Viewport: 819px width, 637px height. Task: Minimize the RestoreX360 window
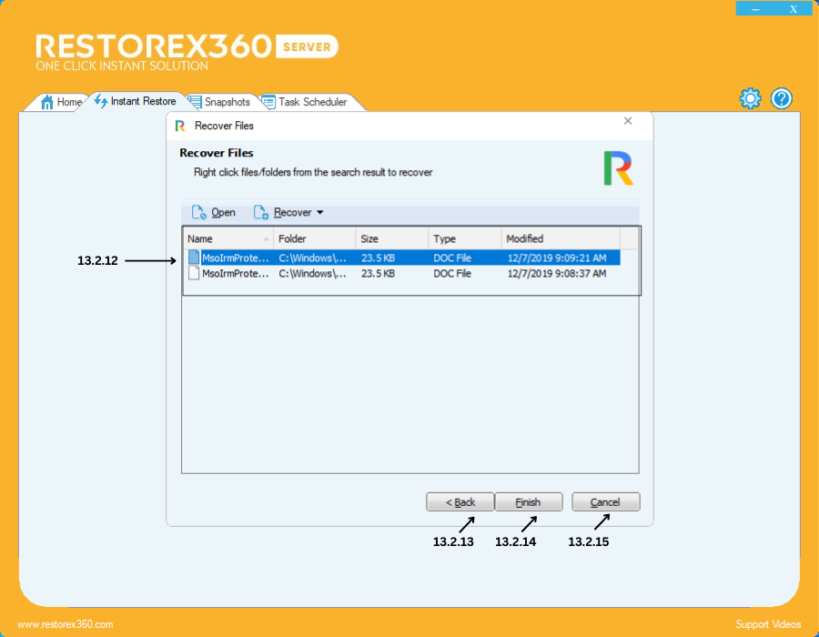(755, 9)
